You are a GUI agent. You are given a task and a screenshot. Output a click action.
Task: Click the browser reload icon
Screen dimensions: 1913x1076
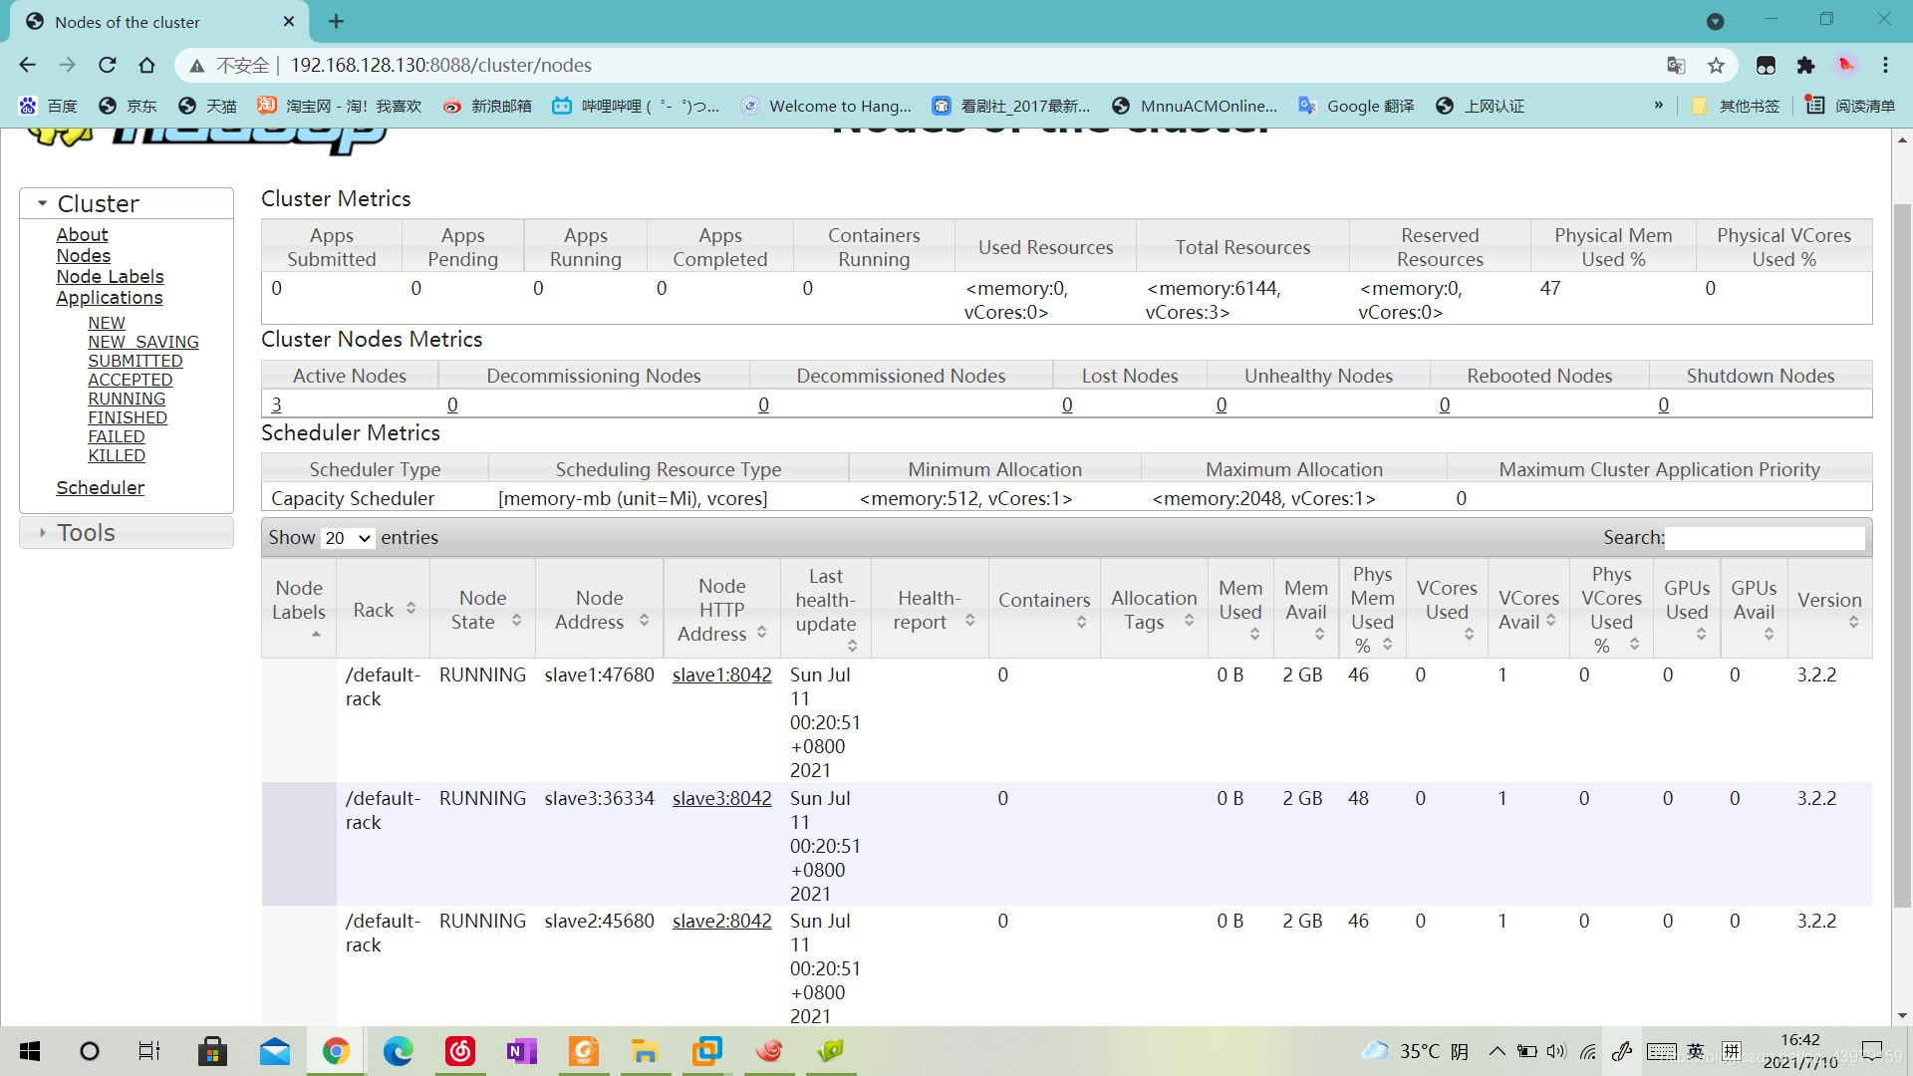[107, 65]
